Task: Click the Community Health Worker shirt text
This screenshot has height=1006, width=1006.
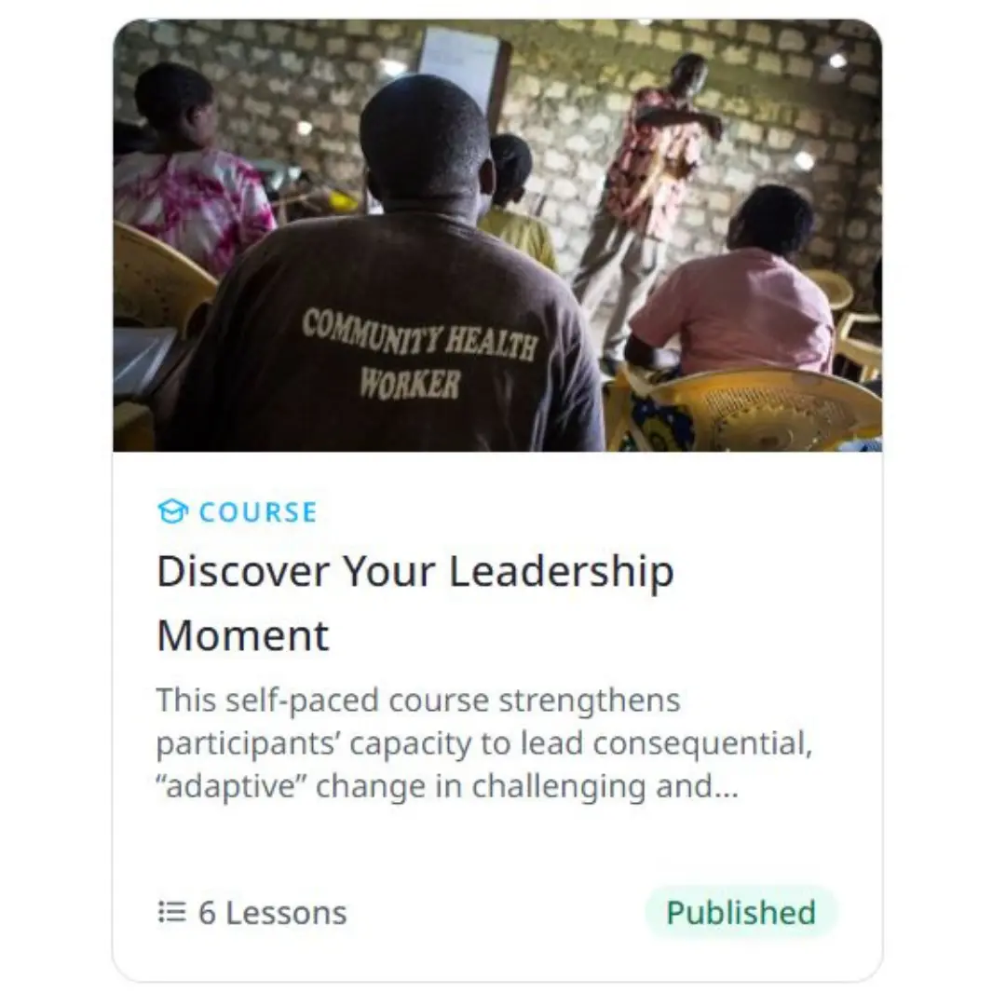Action: pyautogui.click(x=418, y=355)
